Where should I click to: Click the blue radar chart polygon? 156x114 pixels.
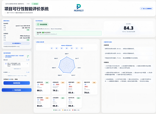click(x=67, y=65)
